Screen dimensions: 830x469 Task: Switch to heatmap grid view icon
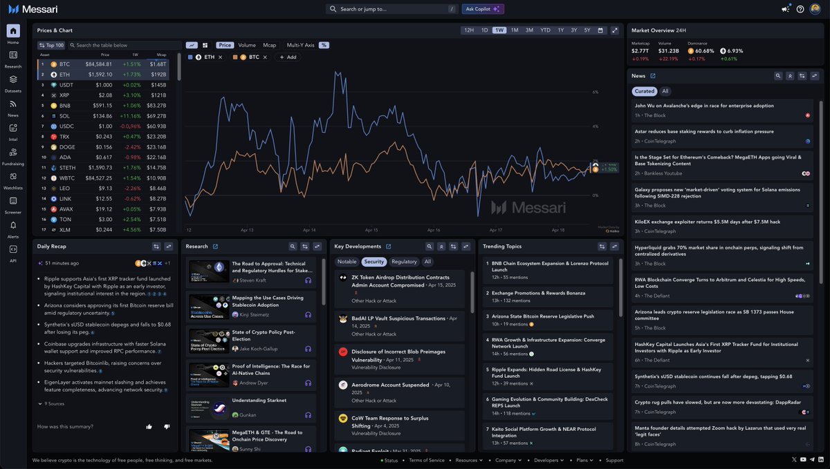(x=205, y=45)
